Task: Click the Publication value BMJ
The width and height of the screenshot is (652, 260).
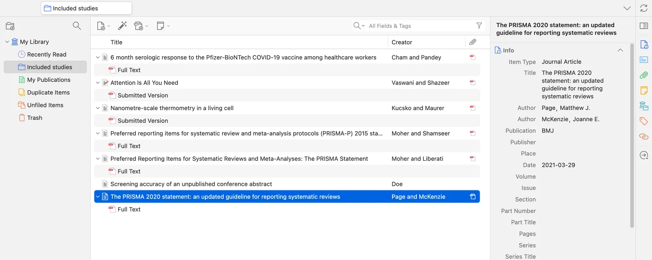Action: click(548, 131)
